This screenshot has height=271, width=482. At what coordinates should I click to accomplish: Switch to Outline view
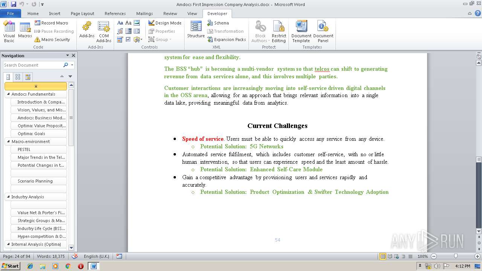point(403,256)
